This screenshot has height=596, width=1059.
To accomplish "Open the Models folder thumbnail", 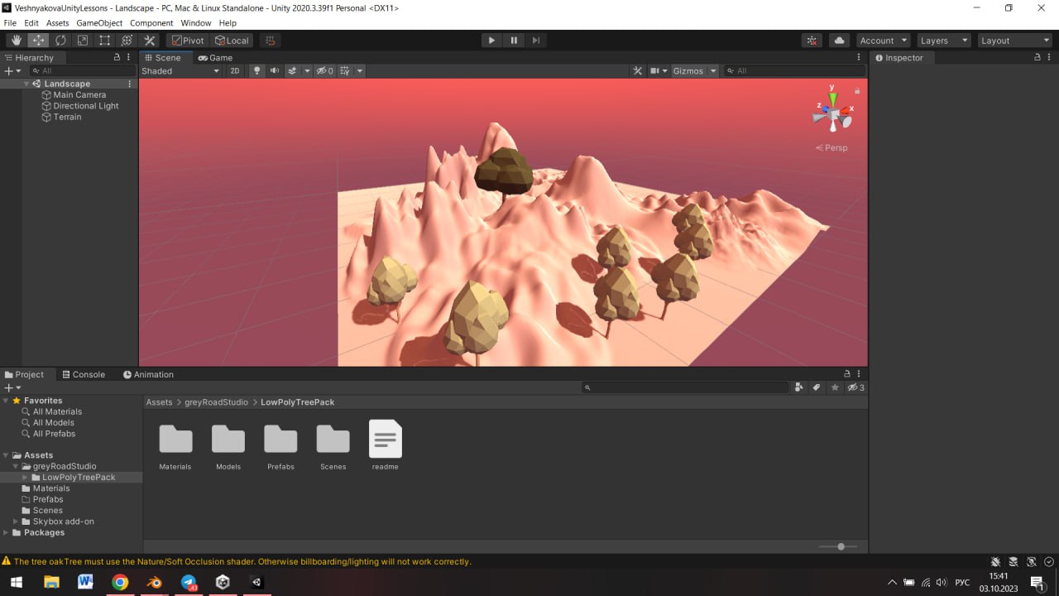I will click(228, 439).
